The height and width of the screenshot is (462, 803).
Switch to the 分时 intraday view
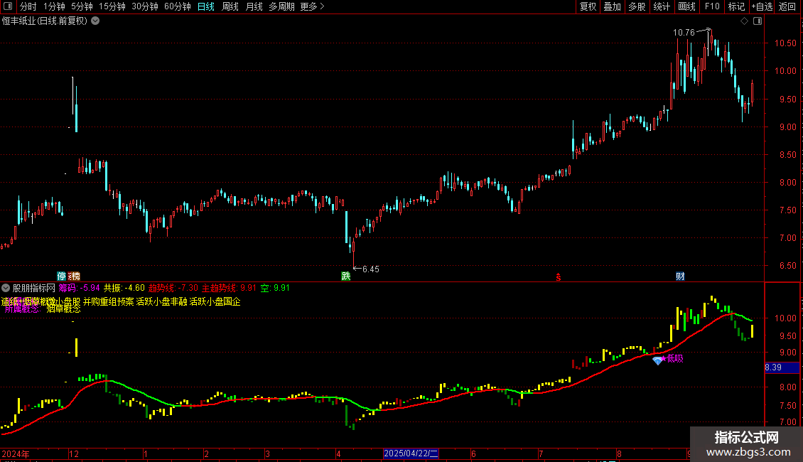coord(28,6)
